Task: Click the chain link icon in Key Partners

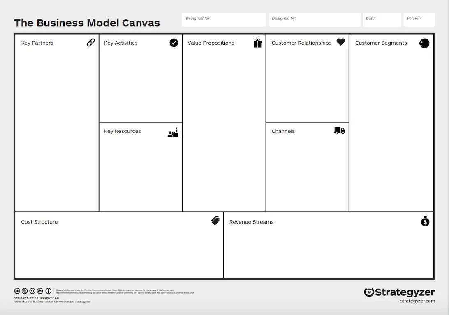Action: (x=90, y=42)
